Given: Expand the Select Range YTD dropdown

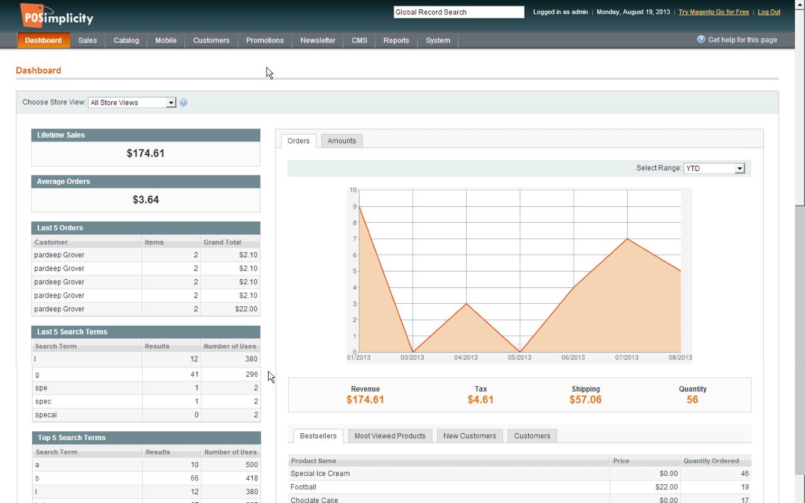Looking at the screenshot, I should (714, 169).
